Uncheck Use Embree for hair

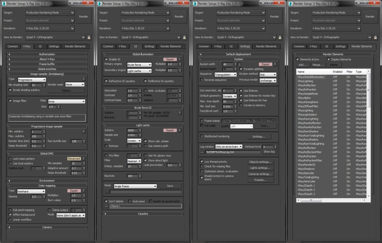point(241,100)
